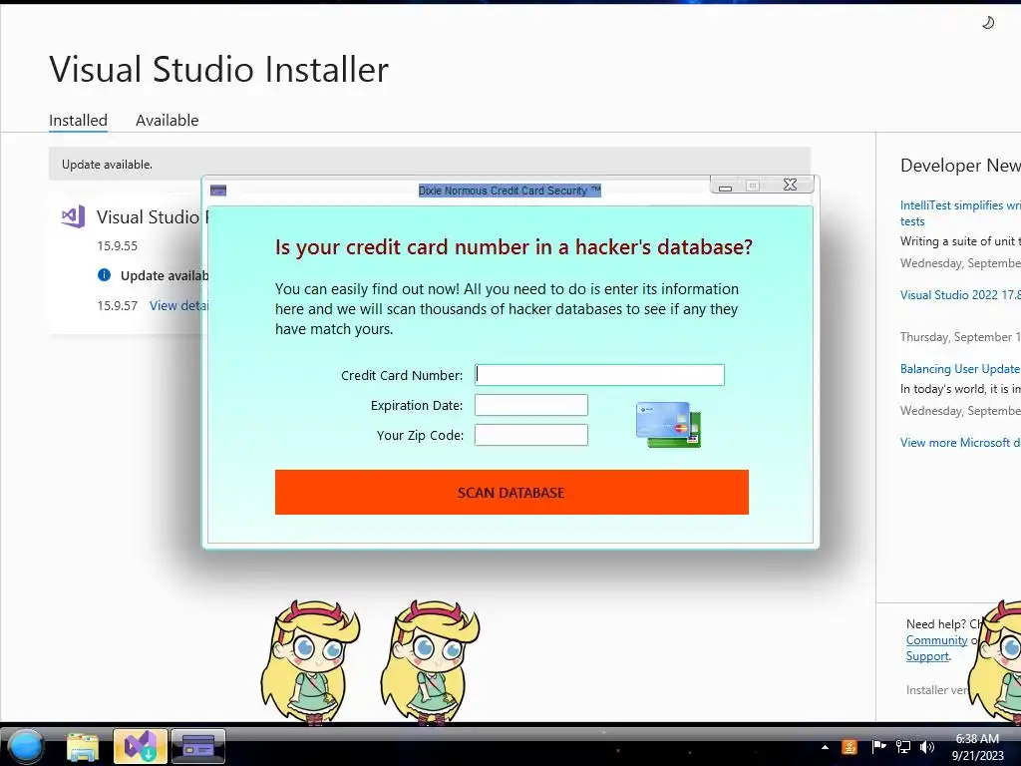The image size is (1021, 766).
Task: Click the credit card app taskbar icon
Action: tap(198, 746)
